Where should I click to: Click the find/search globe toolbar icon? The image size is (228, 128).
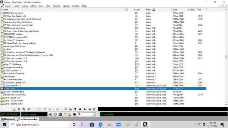coord(24,109)
